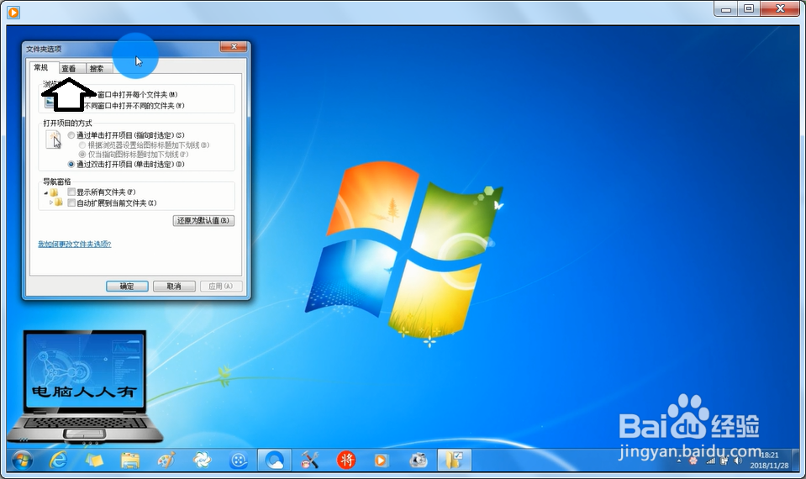
Task: Click the 取消 button
Action: point(174,287)
